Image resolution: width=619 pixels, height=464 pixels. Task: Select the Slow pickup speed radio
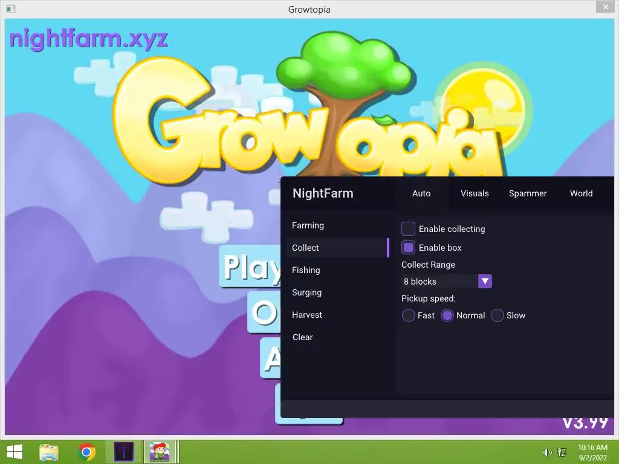point(497,315)
